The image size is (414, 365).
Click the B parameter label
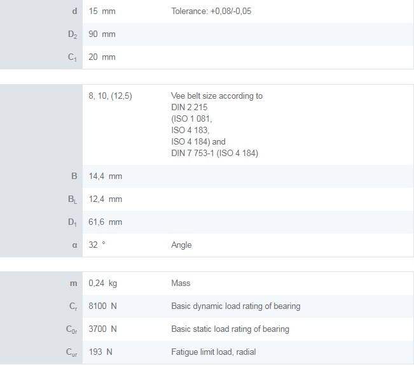click(74, 176)
